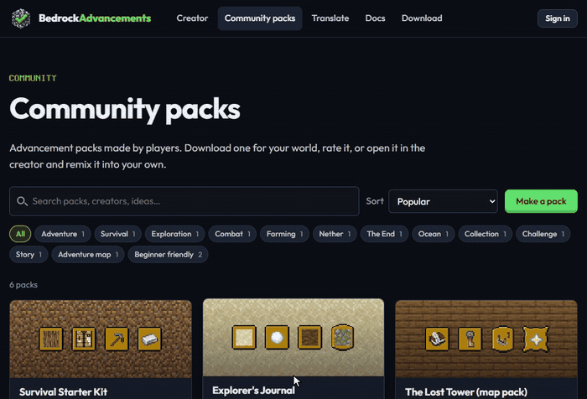
Task: Click the BedrockAdvancements brand name
Action: point(95,18)
